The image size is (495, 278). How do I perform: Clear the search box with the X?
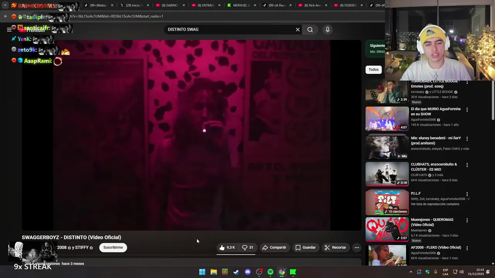298,30
